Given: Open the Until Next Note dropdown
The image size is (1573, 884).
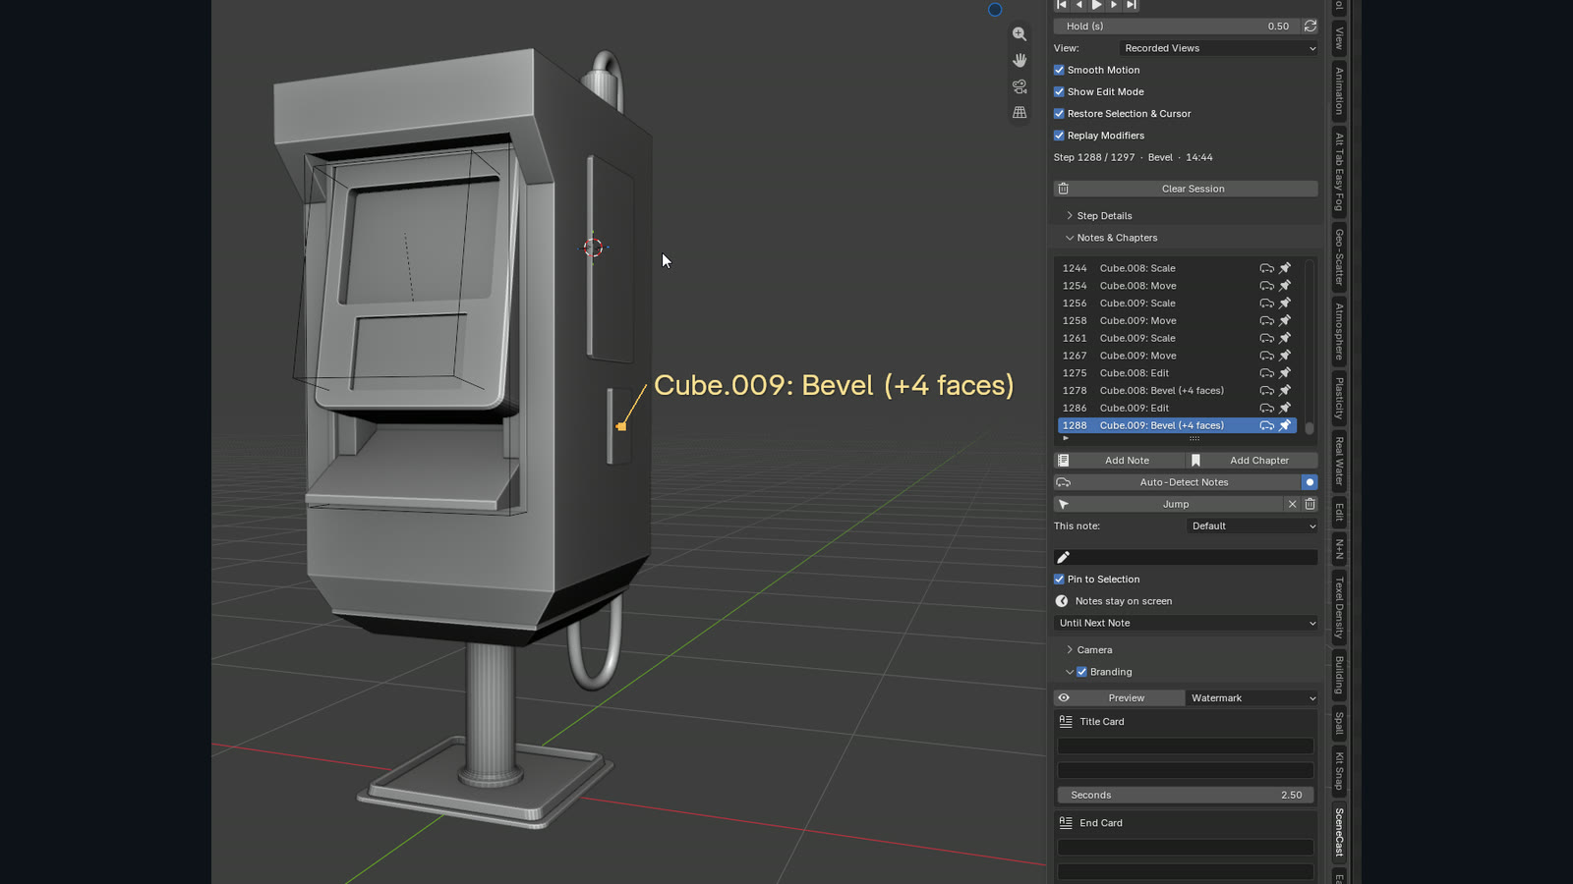Looking at the screenshot, I should click(x=1186, y=623).
